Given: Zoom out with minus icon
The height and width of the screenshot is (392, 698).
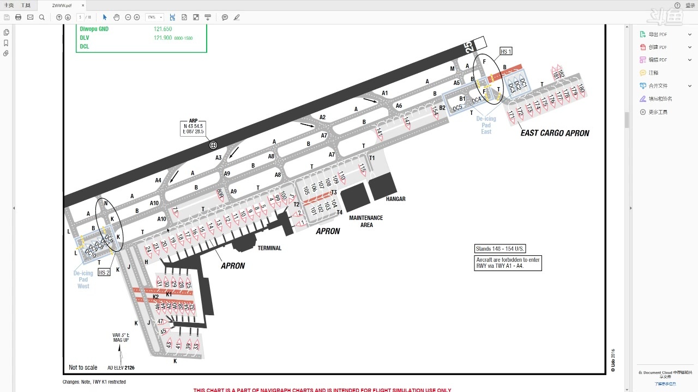Looking at the screenshot, I should pyautogui.click(x=128, y=17).
